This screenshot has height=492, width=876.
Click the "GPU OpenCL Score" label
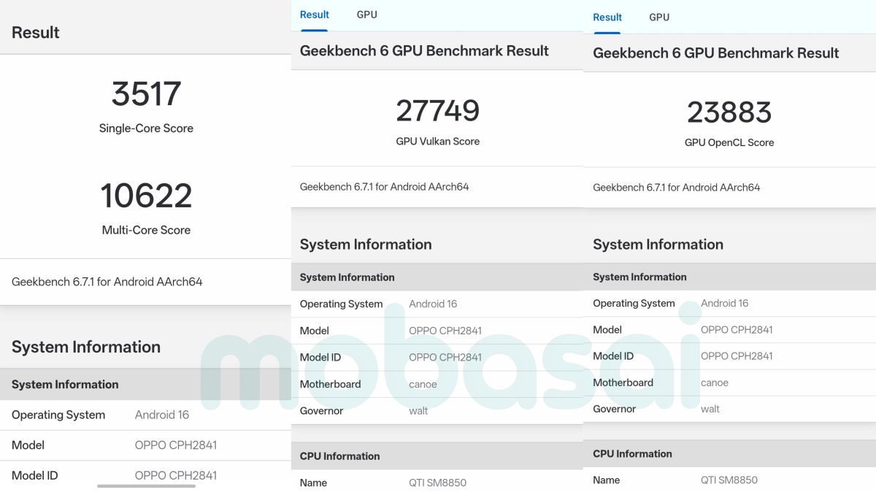(x=729, y=143)
